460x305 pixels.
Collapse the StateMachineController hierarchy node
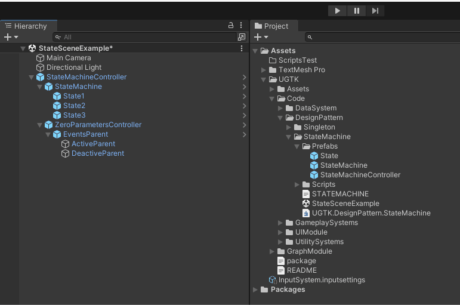(32, 77)
